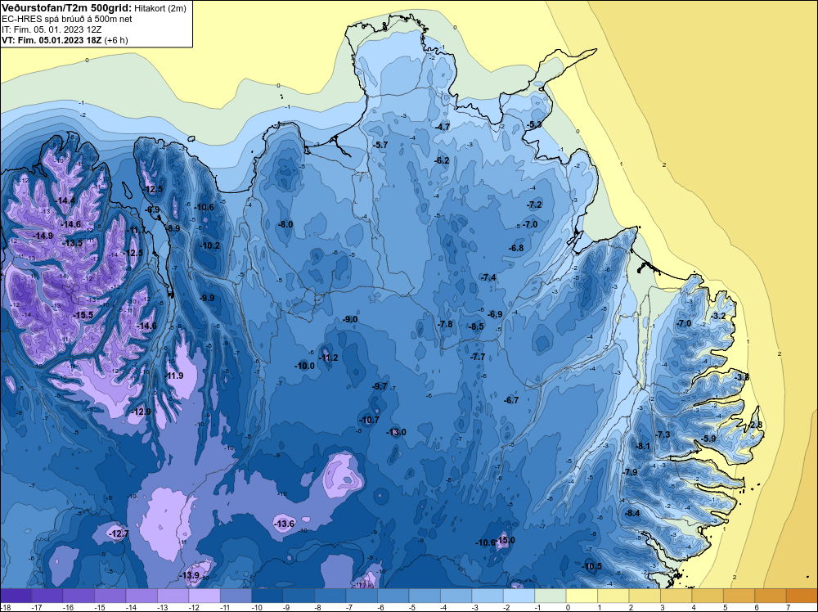Select the -7.2 temperature label
Image resolution: width=818 pixels, height=612 pixels.
[535, 205]
